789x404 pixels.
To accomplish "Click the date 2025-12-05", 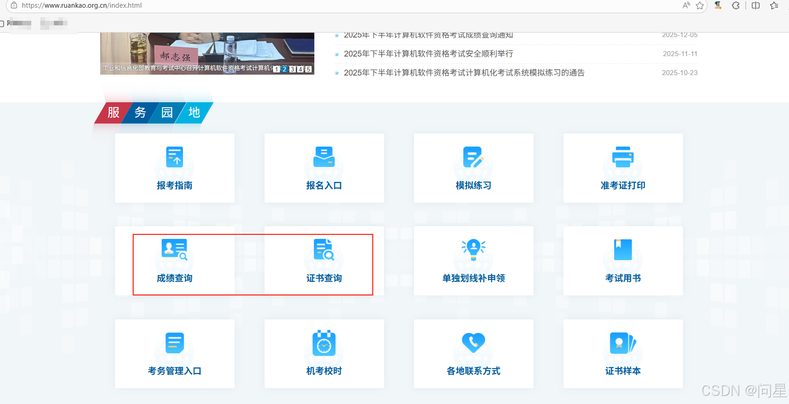I will coord(679,35).
